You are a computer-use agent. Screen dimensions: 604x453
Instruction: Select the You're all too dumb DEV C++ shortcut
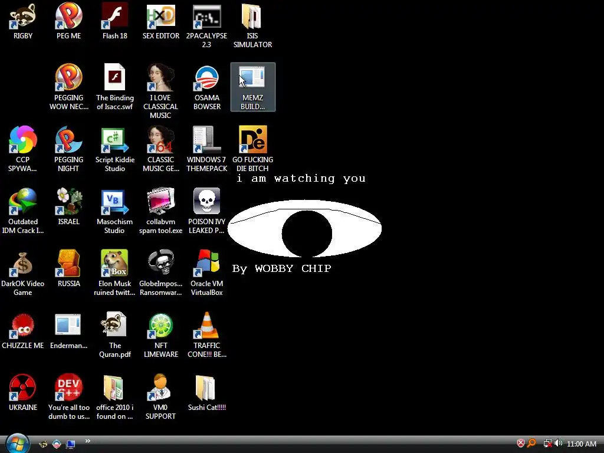click(x=68, y=397)
